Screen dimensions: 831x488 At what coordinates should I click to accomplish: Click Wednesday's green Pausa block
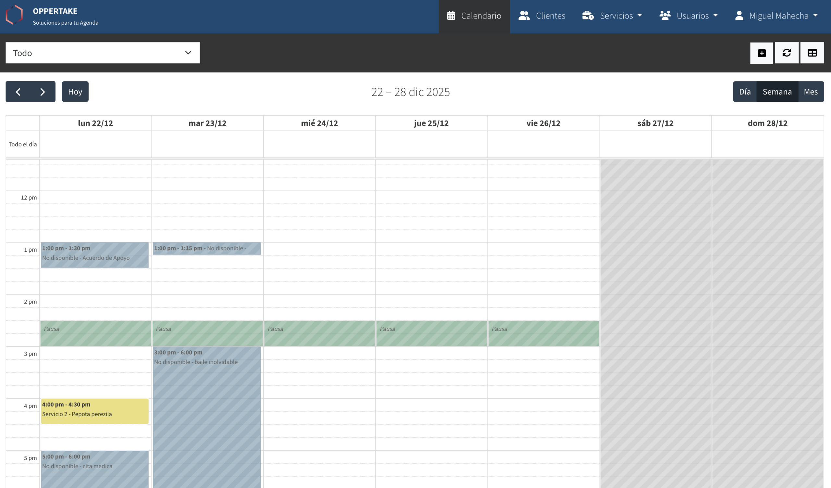click(319, 334)
